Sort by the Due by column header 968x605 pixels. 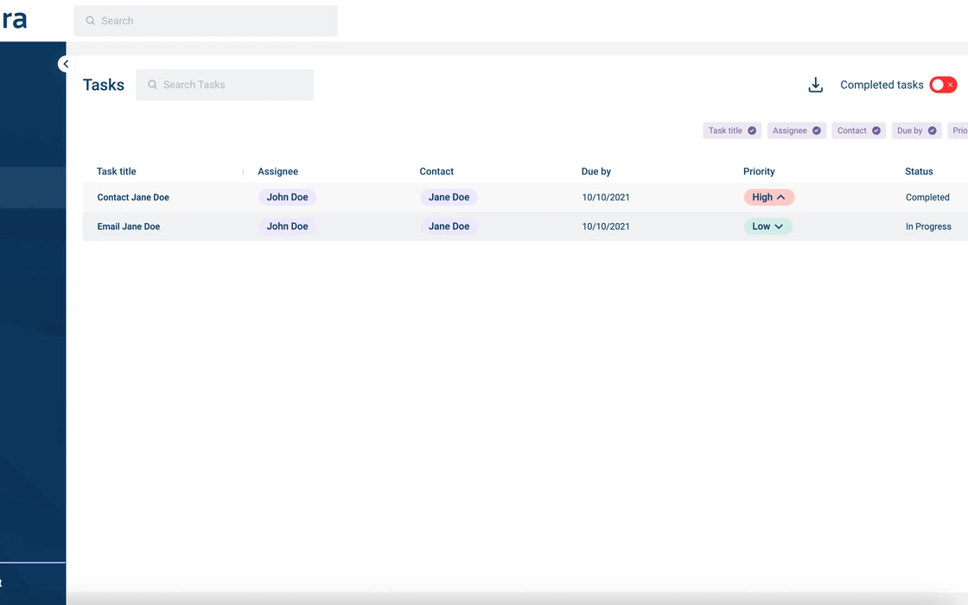tap(595, 171)
